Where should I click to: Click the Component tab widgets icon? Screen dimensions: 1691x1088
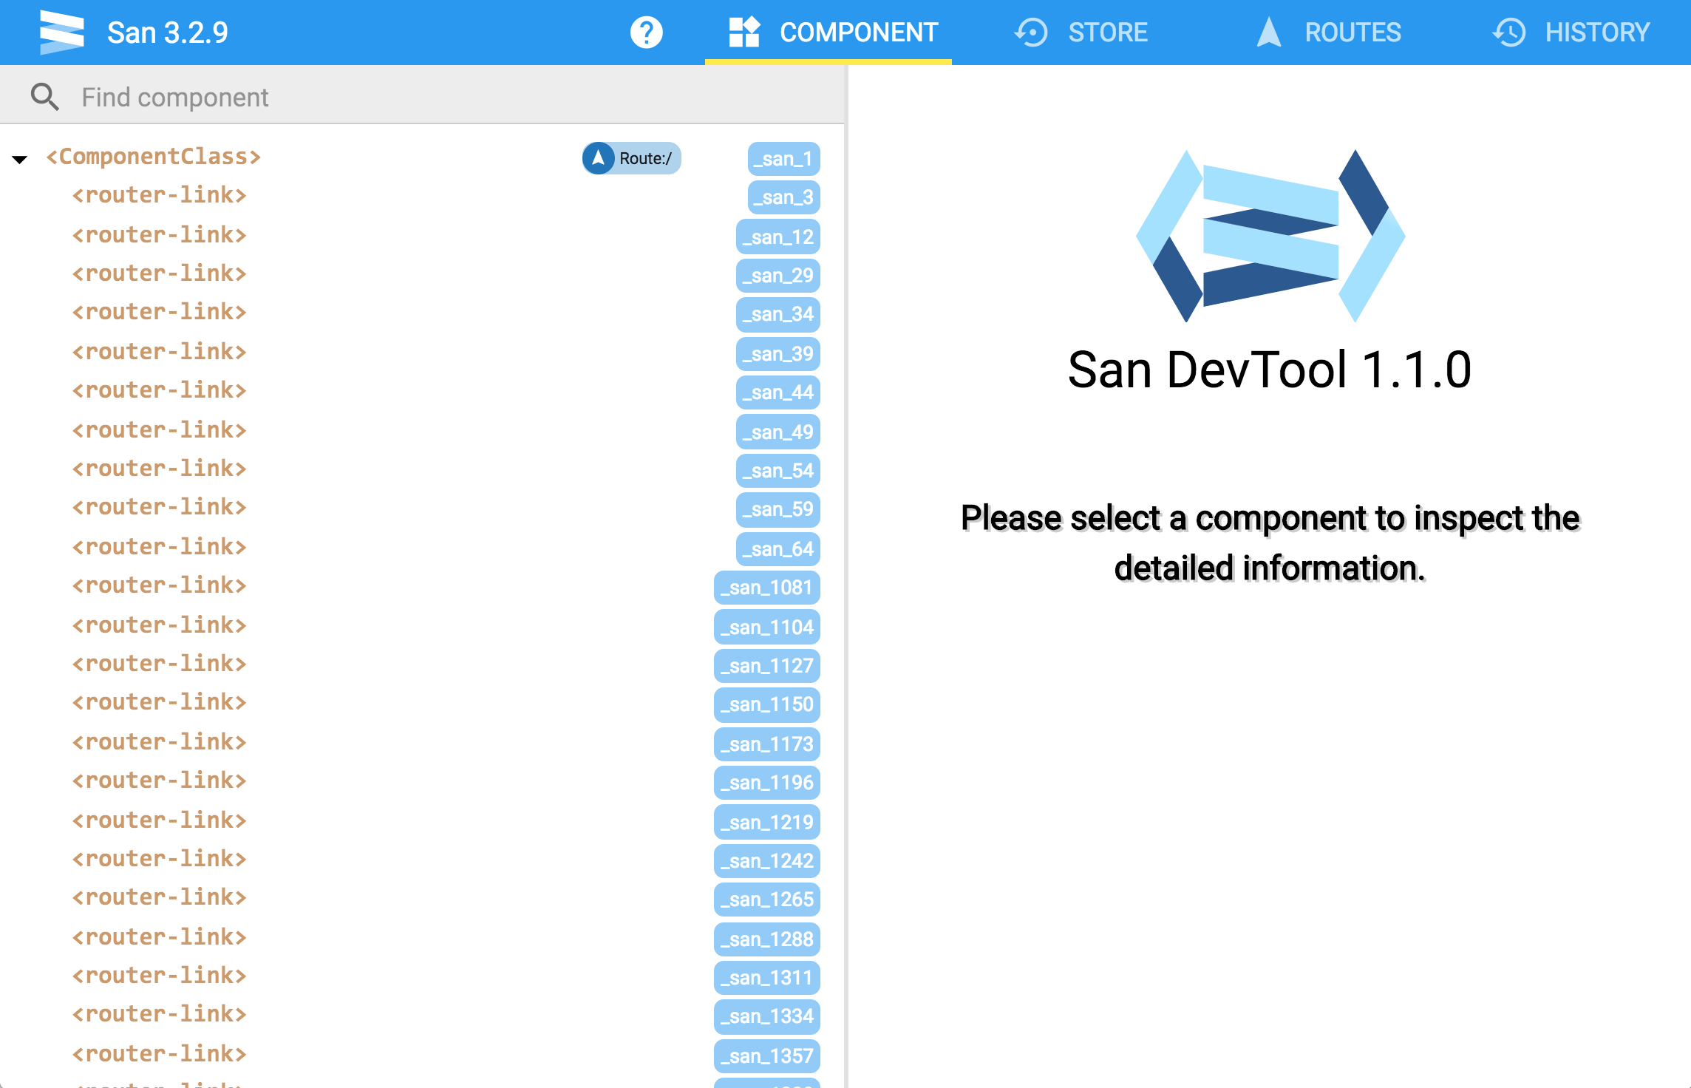pos(744,33)
